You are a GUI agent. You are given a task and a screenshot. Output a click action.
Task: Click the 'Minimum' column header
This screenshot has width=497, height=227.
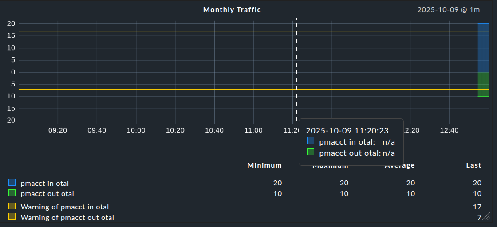[x=264, y=165]
